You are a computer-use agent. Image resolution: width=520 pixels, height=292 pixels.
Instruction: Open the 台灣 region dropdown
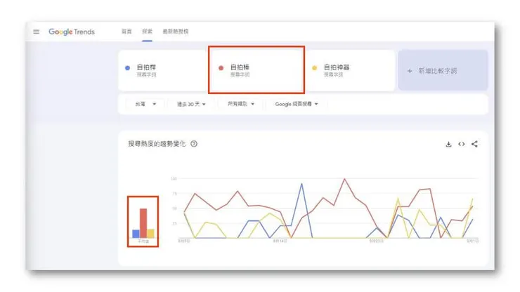point(145,104)
